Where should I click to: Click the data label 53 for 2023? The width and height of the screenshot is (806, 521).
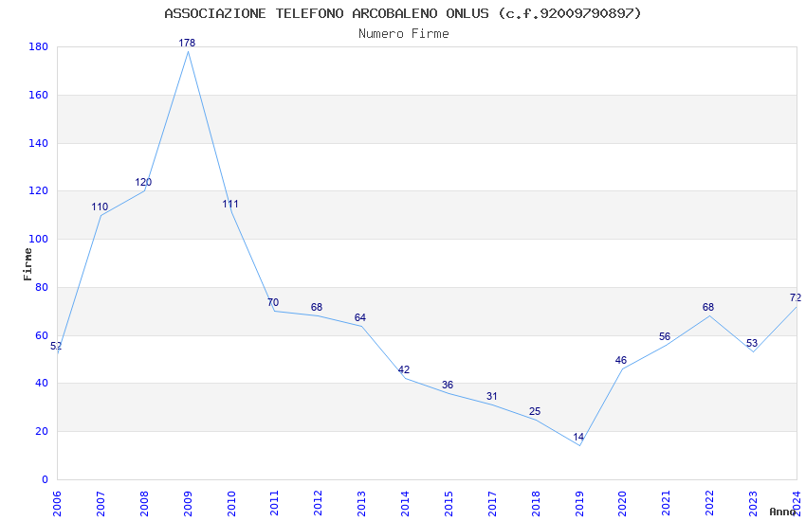(752, 344)
